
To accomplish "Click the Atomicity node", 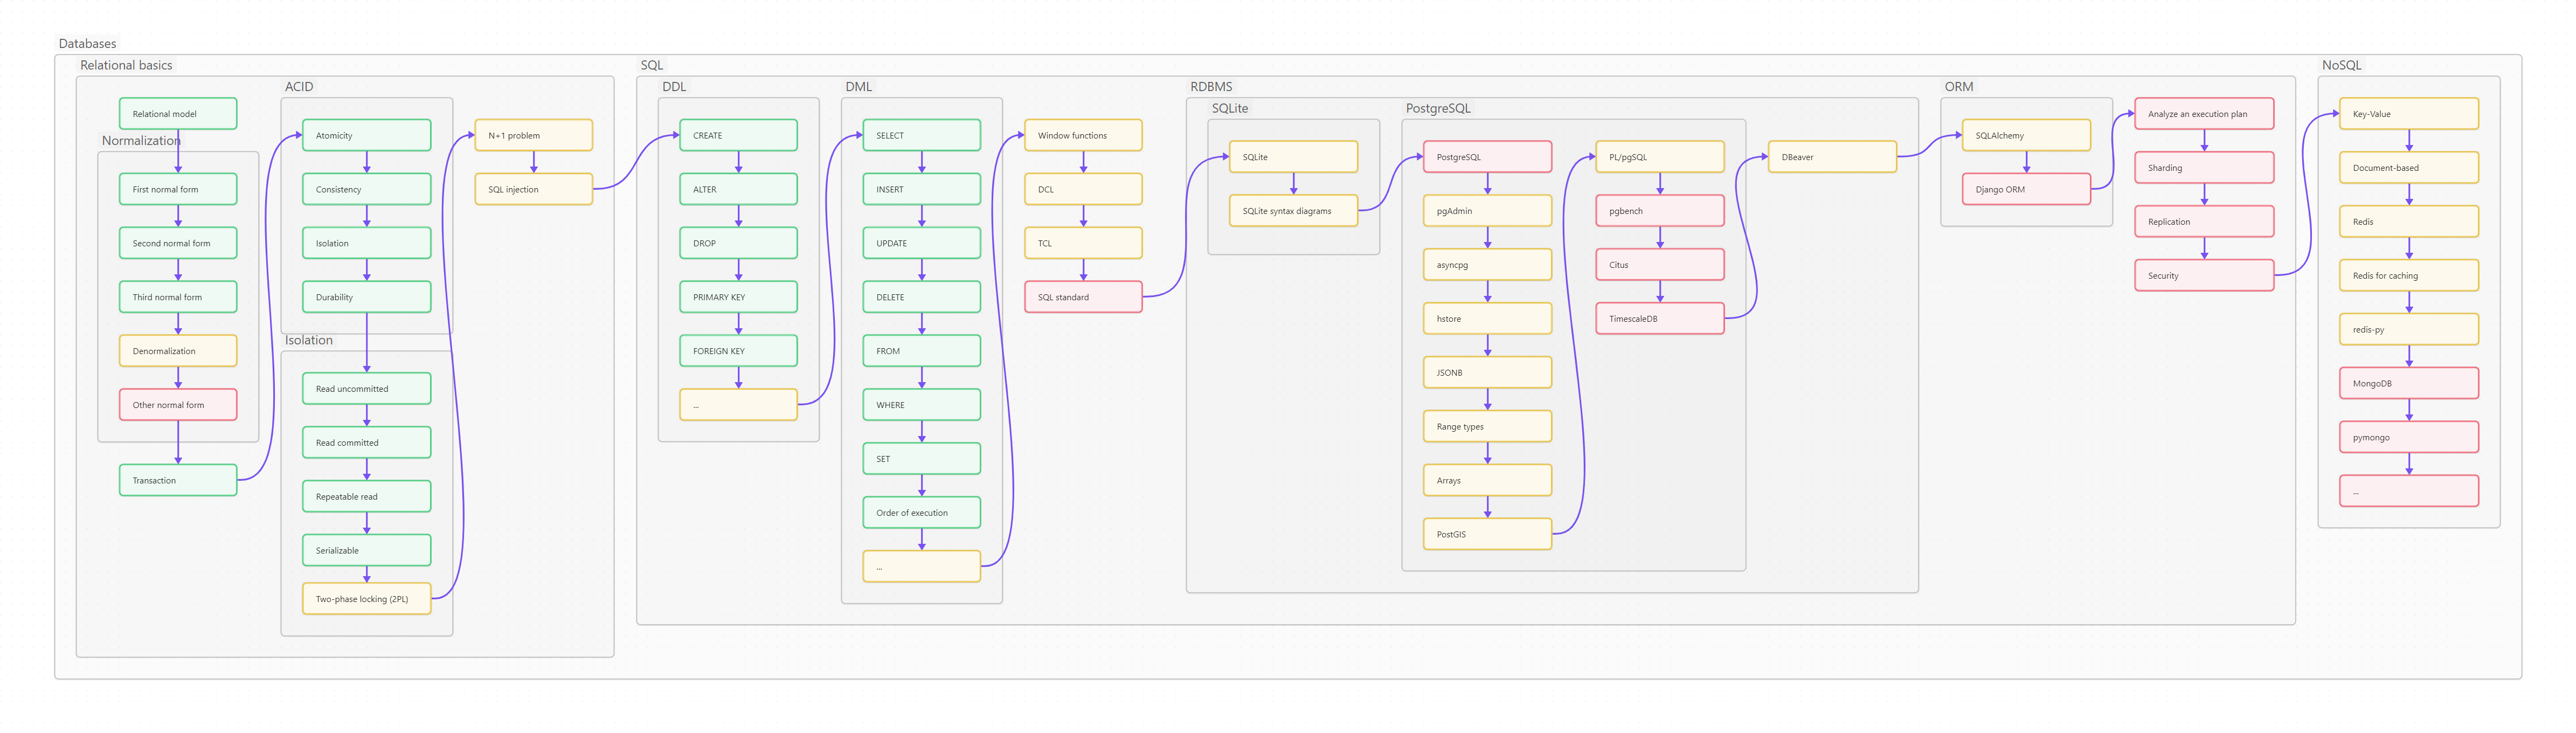I will pos(366,135).
